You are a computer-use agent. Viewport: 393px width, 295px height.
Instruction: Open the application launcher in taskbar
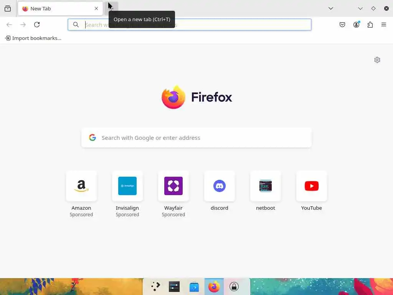pyautogui.click(x=156, y=287)
